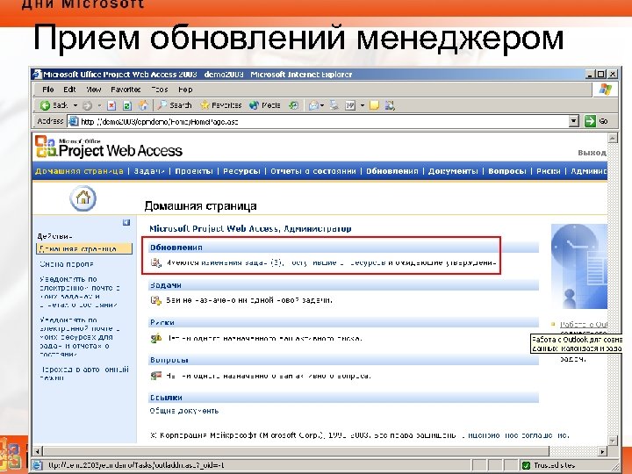Image resolution: width=632 pixels, height=474 pixels.
Task: Open the Общие документы link
Action: point(184,411)
